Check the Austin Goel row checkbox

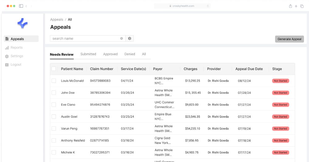(53, 117)
